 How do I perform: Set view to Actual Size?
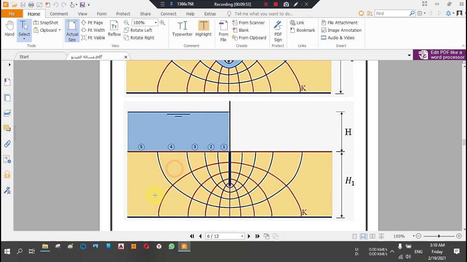tap(72, 31)
